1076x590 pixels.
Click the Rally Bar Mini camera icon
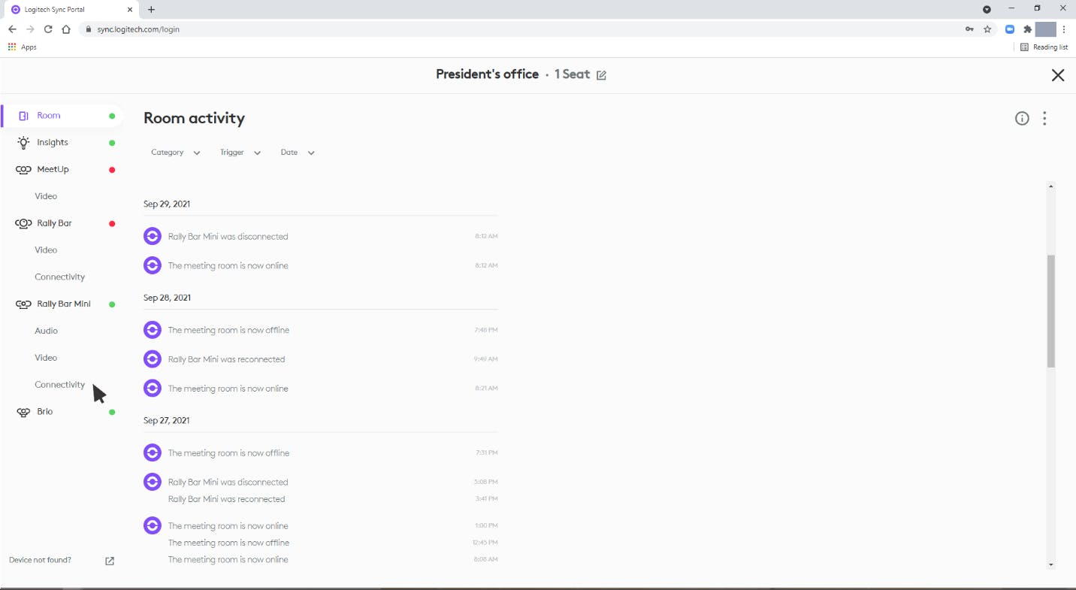tap(23, 304)
